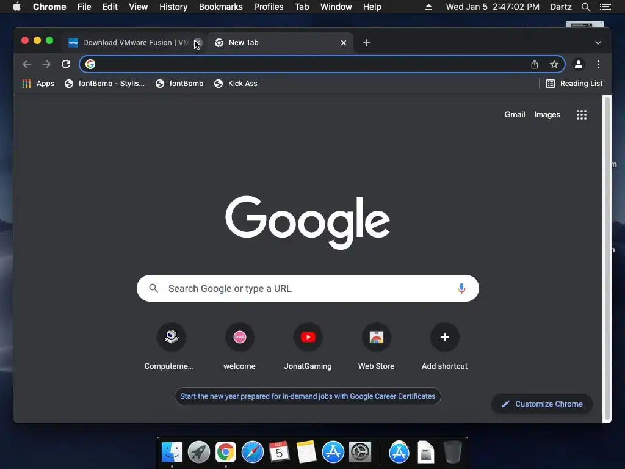
Task: Open the Help menu
Action: [x=372, y=7]
